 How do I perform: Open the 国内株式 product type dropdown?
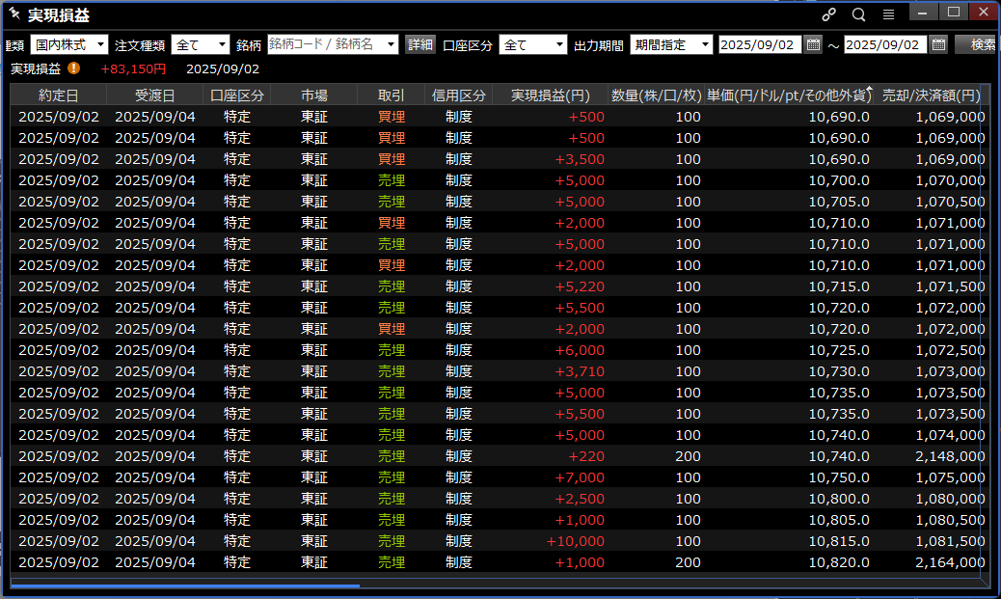[x=69, y=44]
